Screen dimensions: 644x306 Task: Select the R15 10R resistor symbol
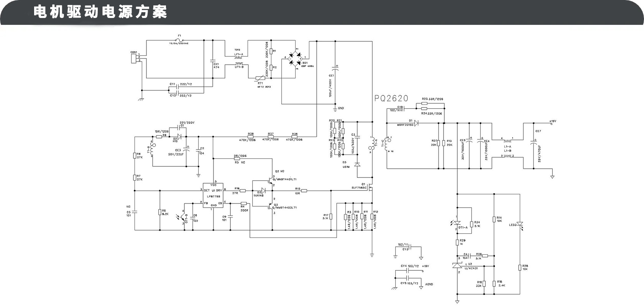click(x=304, y=190)
